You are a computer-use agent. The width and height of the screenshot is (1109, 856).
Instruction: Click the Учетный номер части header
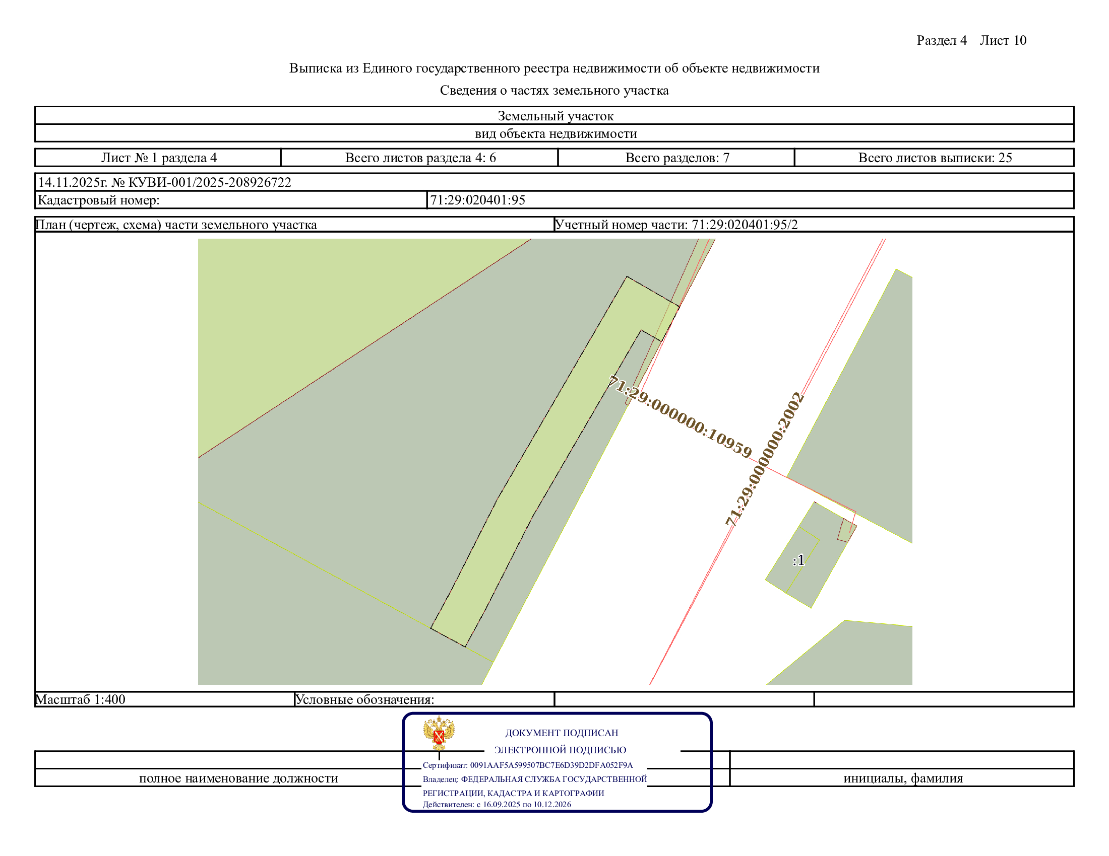coord(676,225)
